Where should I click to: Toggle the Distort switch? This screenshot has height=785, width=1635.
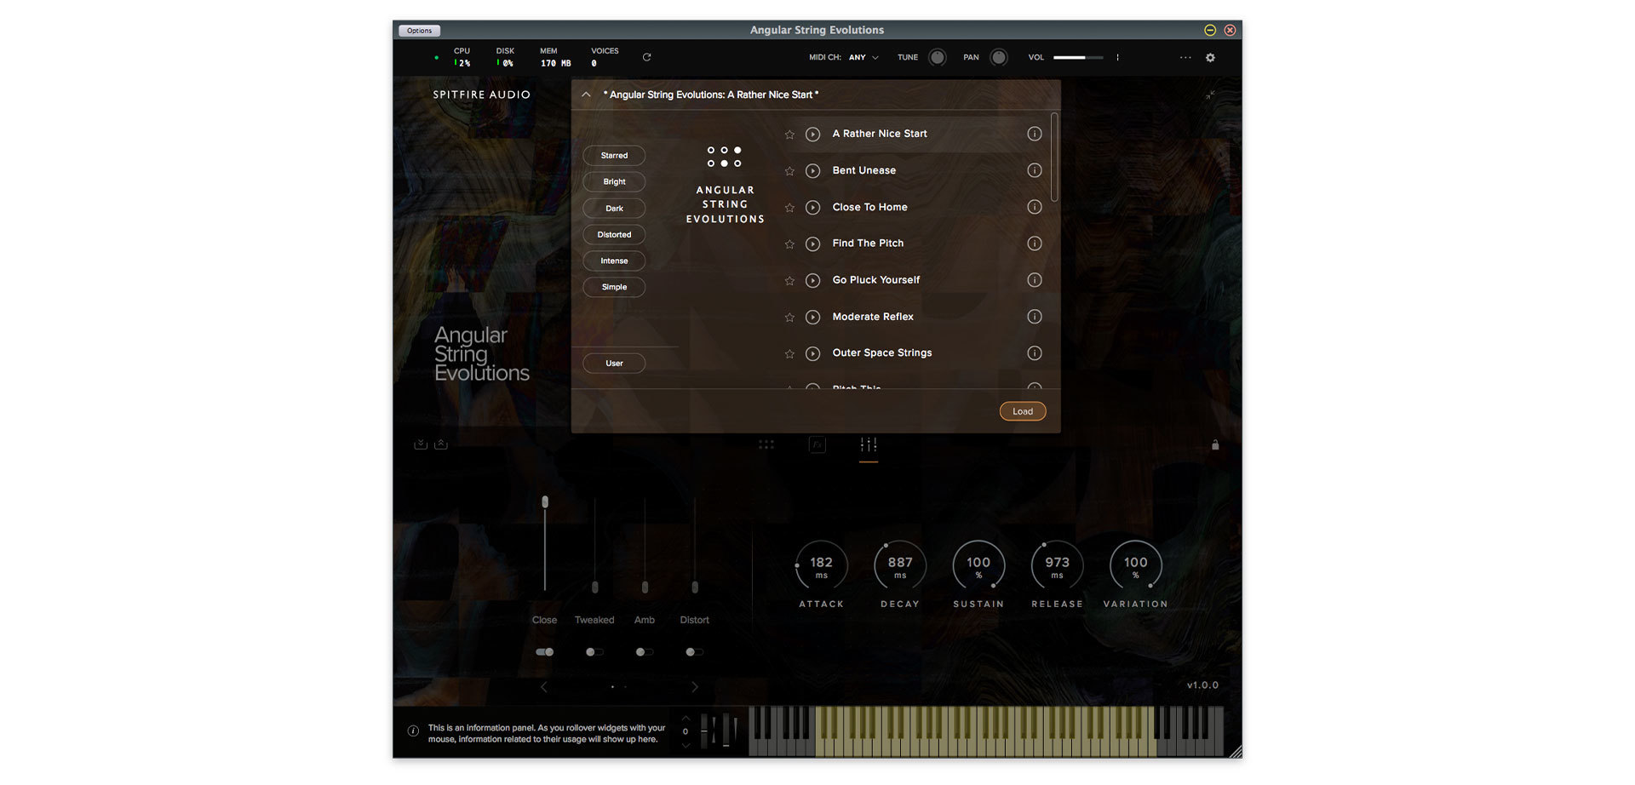[x=695, y=652]
